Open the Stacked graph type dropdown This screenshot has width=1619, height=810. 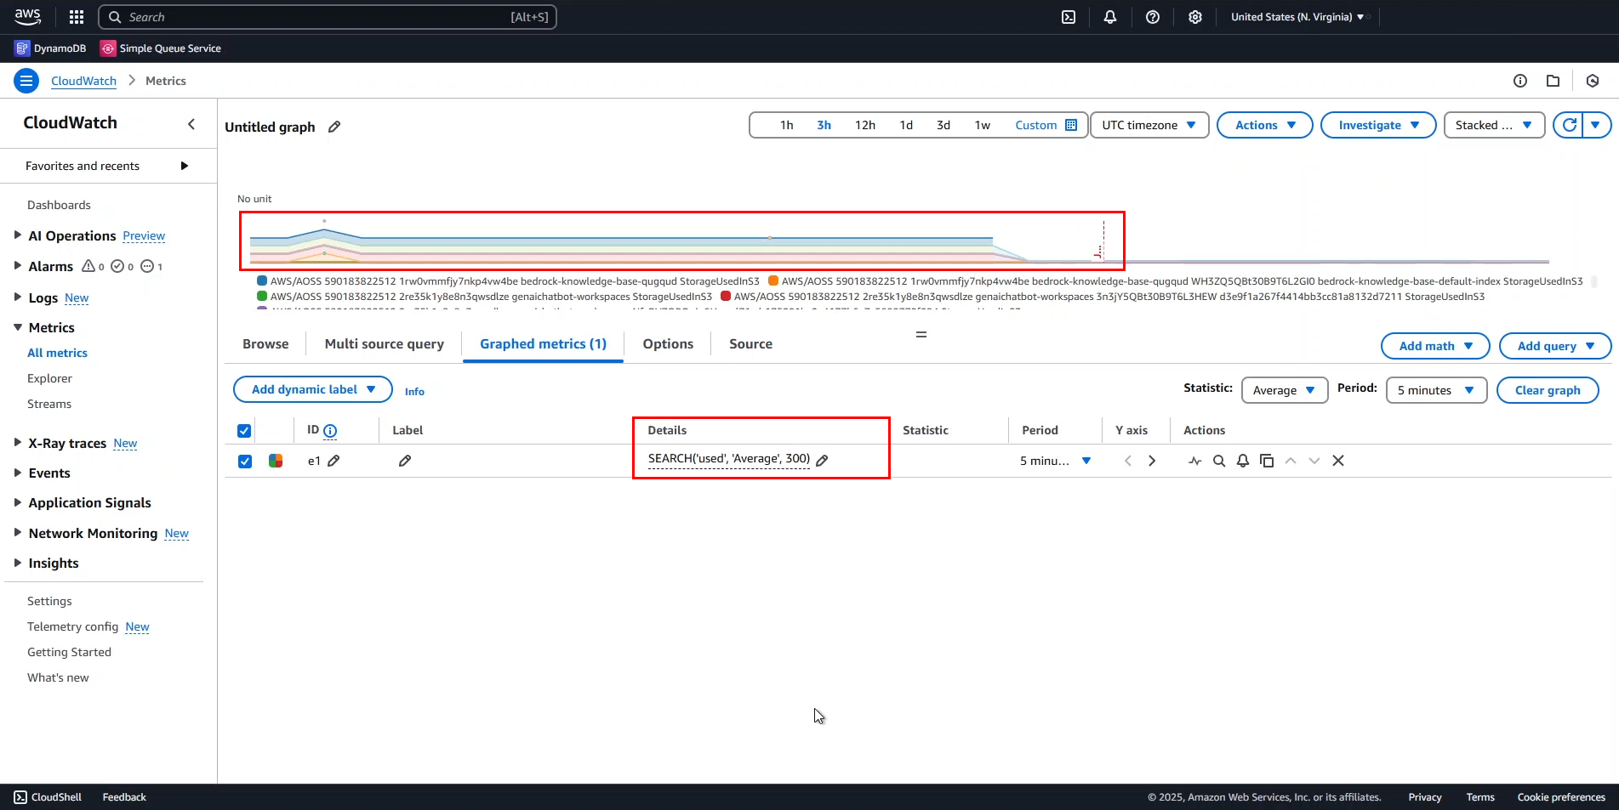(x=1493, y=125)
